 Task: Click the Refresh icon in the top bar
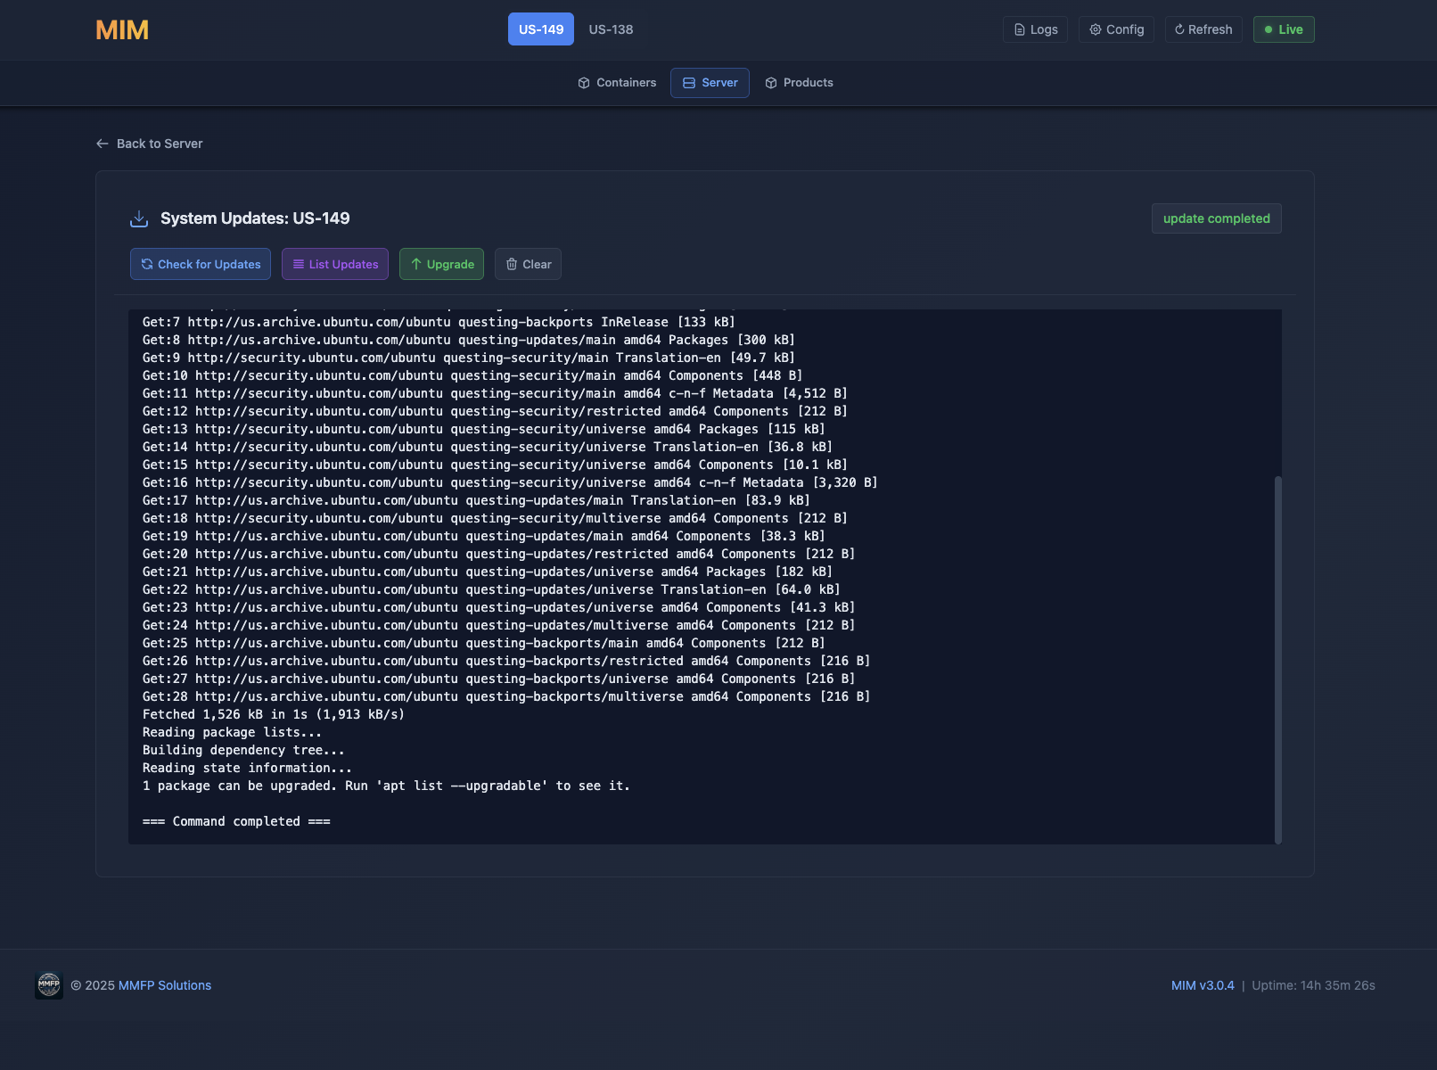tap(1179, 29)
